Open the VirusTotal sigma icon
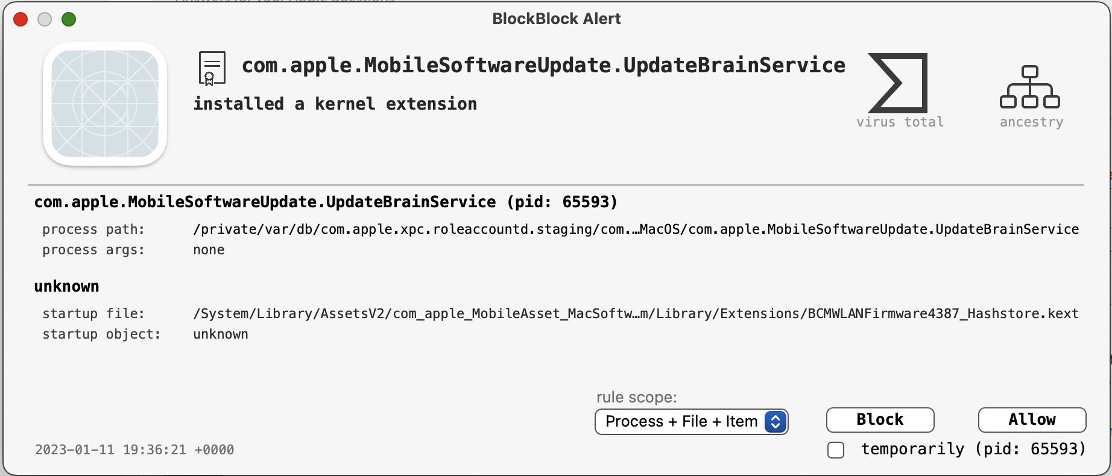The height and width of the screenshot is (476, 1112). tap(898, 83)
